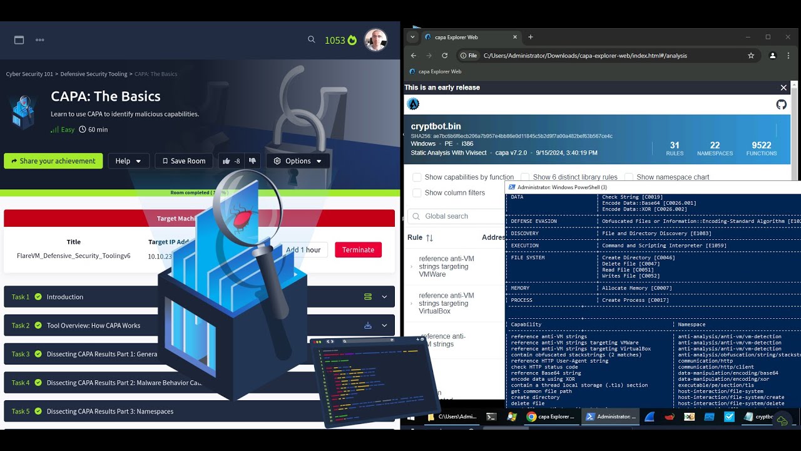The width and height of the screenshot is (801, 451).
Task: Open the user profile avatar
Action: coord(375,40)
